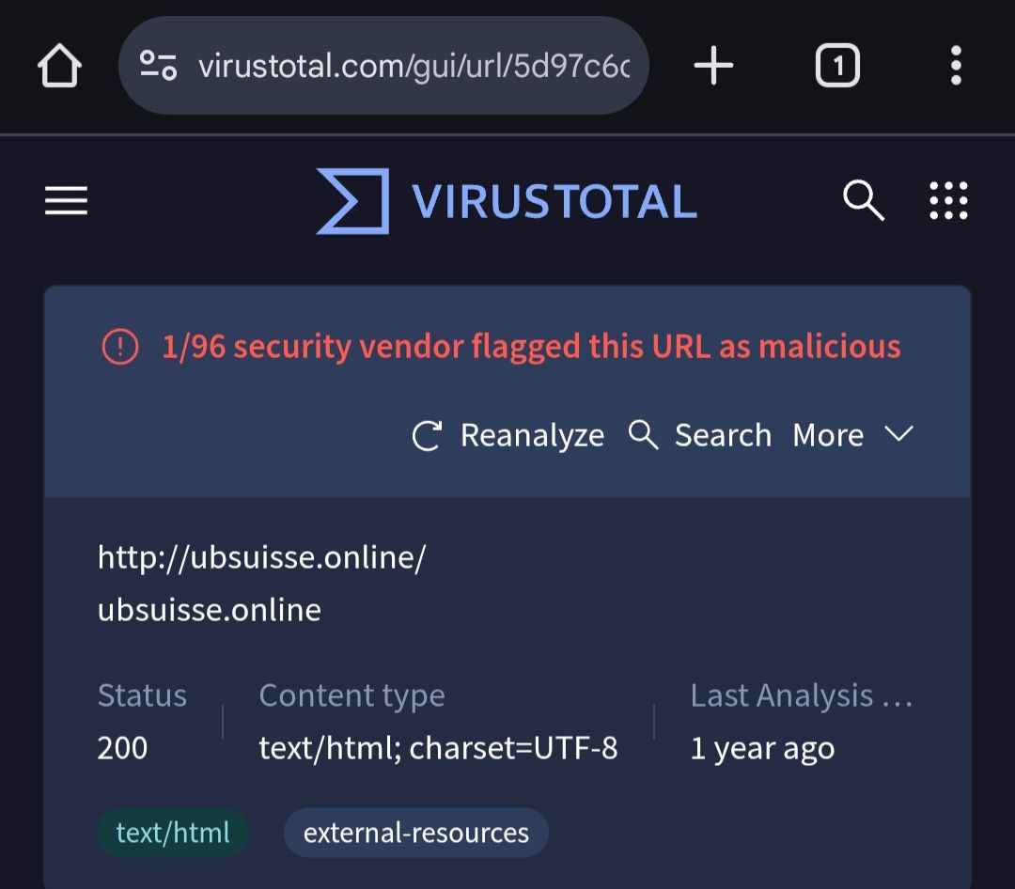1015x889 pixels.
Task: Click the http://ubsuisse.online/ URL text
Action: [261, 558]
